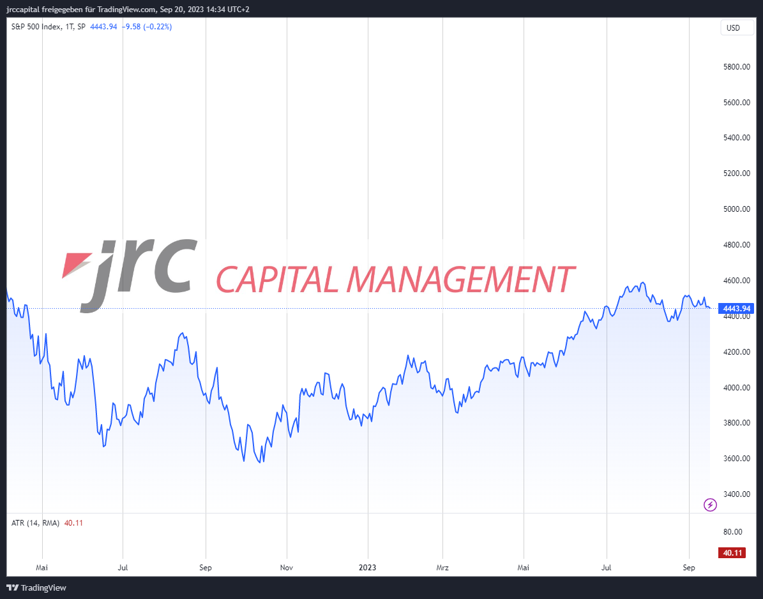Viewport: 763px width, 599px height.
Task: Click the 80.00 ATR scale label
Action: [x=733, y=532]
